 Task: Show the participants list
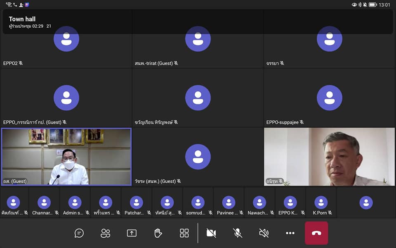106,233
